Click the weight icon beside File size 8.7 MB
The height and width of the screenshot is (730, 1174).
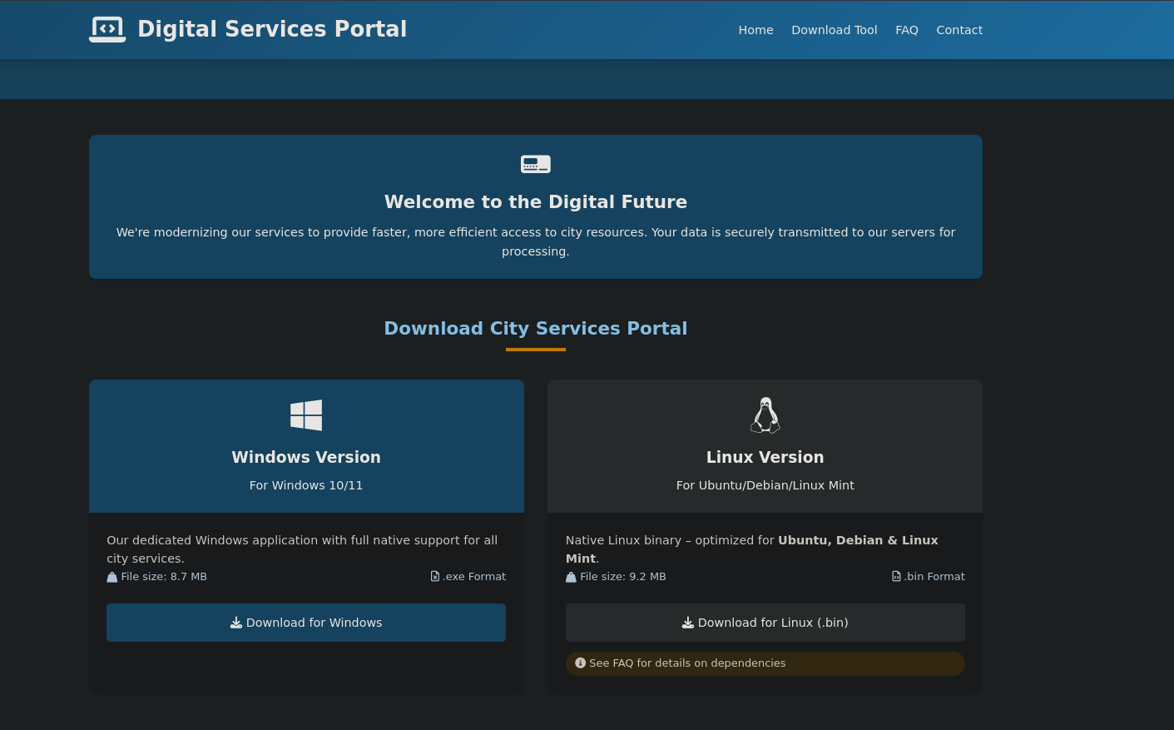coord(112,577)
